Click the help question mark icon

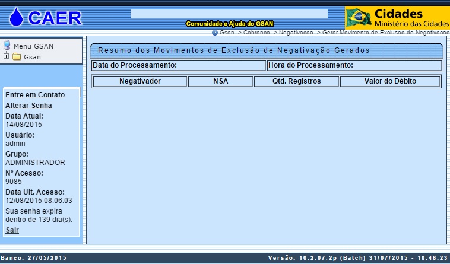tap(215, 32)
